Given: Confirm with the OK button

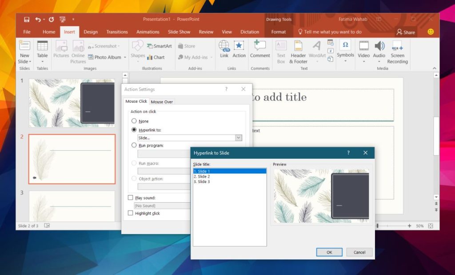Looking at the screenshot, I should click(329, 252).
